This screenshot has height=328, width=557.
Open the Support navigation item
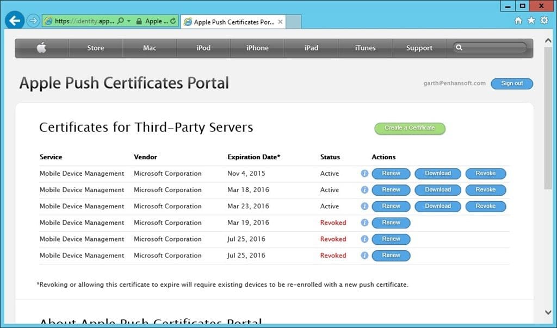pos(419,48)
